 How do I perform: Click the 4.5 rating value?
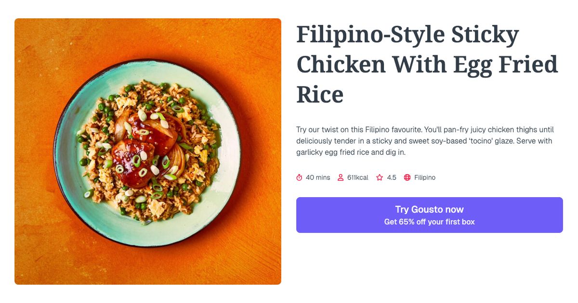[x=391, y=177]
